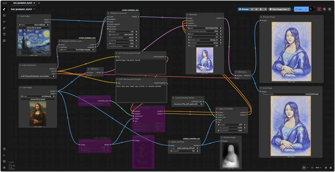Open the help icon in sidebar
Image resolution: width=335 pixels, height=172 pixels.
click(4, 149)
